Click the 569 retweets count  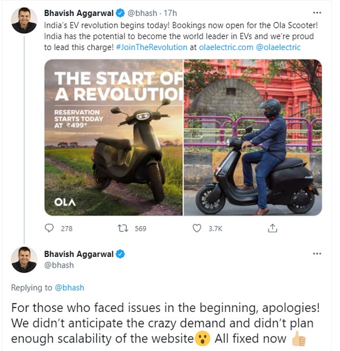(x=140, y=229)
